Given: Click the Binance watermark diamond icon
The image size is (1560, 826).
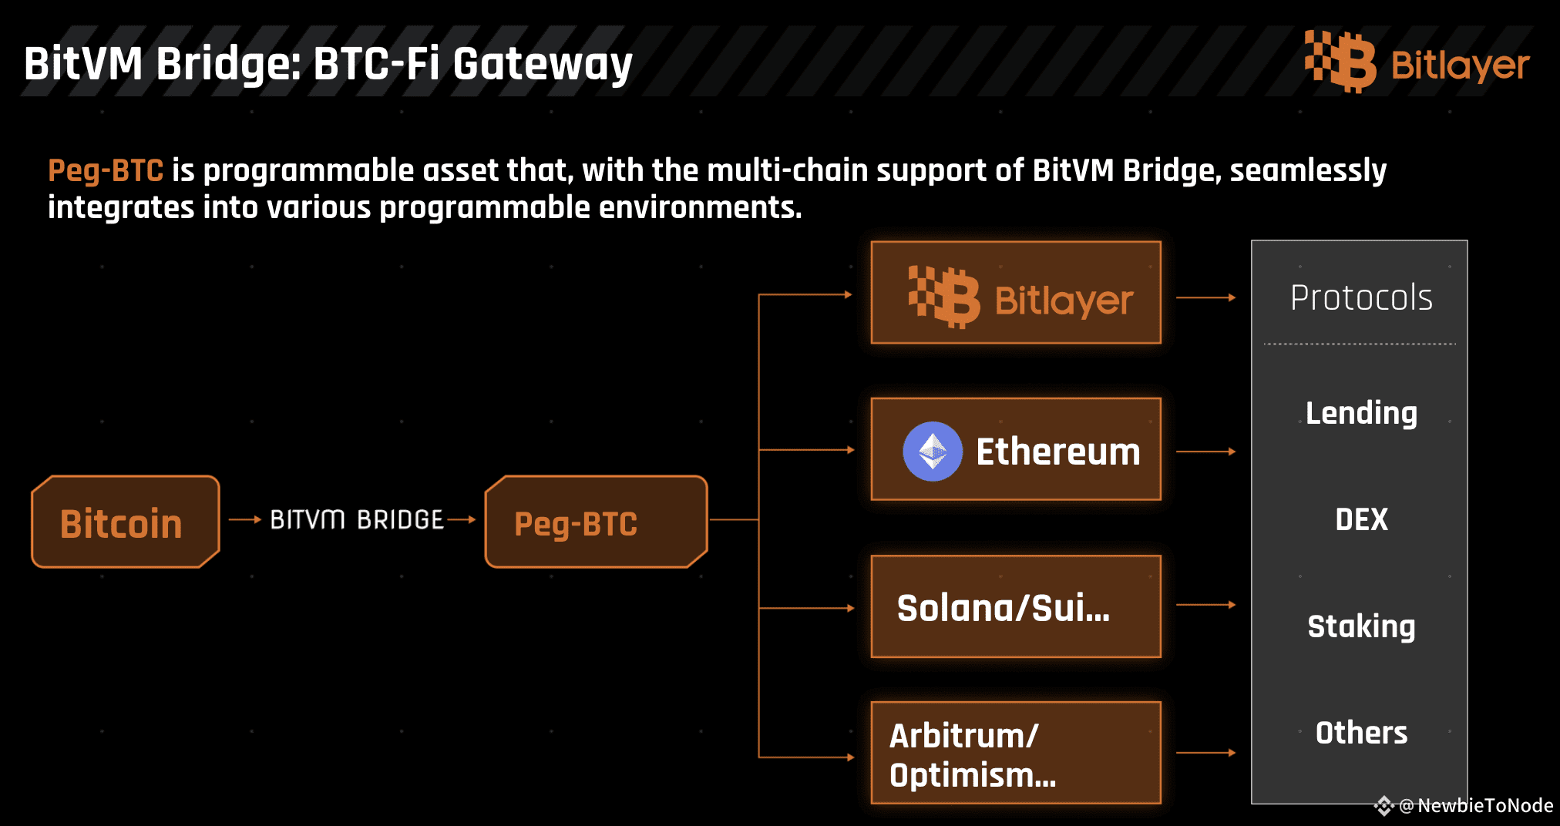Looking at the screenshot, I should pyautogui.click(x=1384, y=806).
